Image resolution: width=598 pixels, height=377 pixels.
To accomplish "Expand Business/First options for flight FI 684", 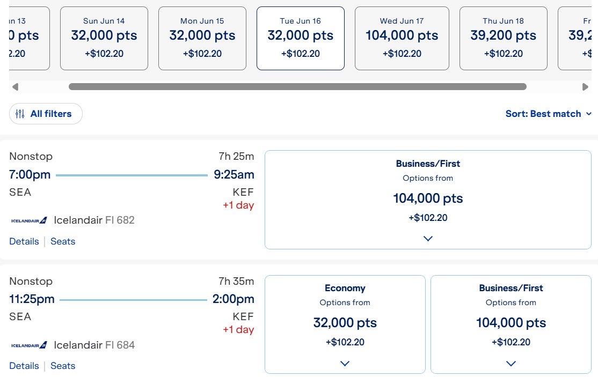I will point(511,363).
